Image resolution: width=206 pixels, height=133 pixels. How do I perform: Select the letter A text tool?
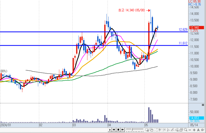click(198, 130)
